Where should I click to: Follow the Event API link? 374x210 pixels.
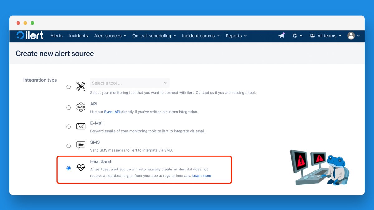112,112
